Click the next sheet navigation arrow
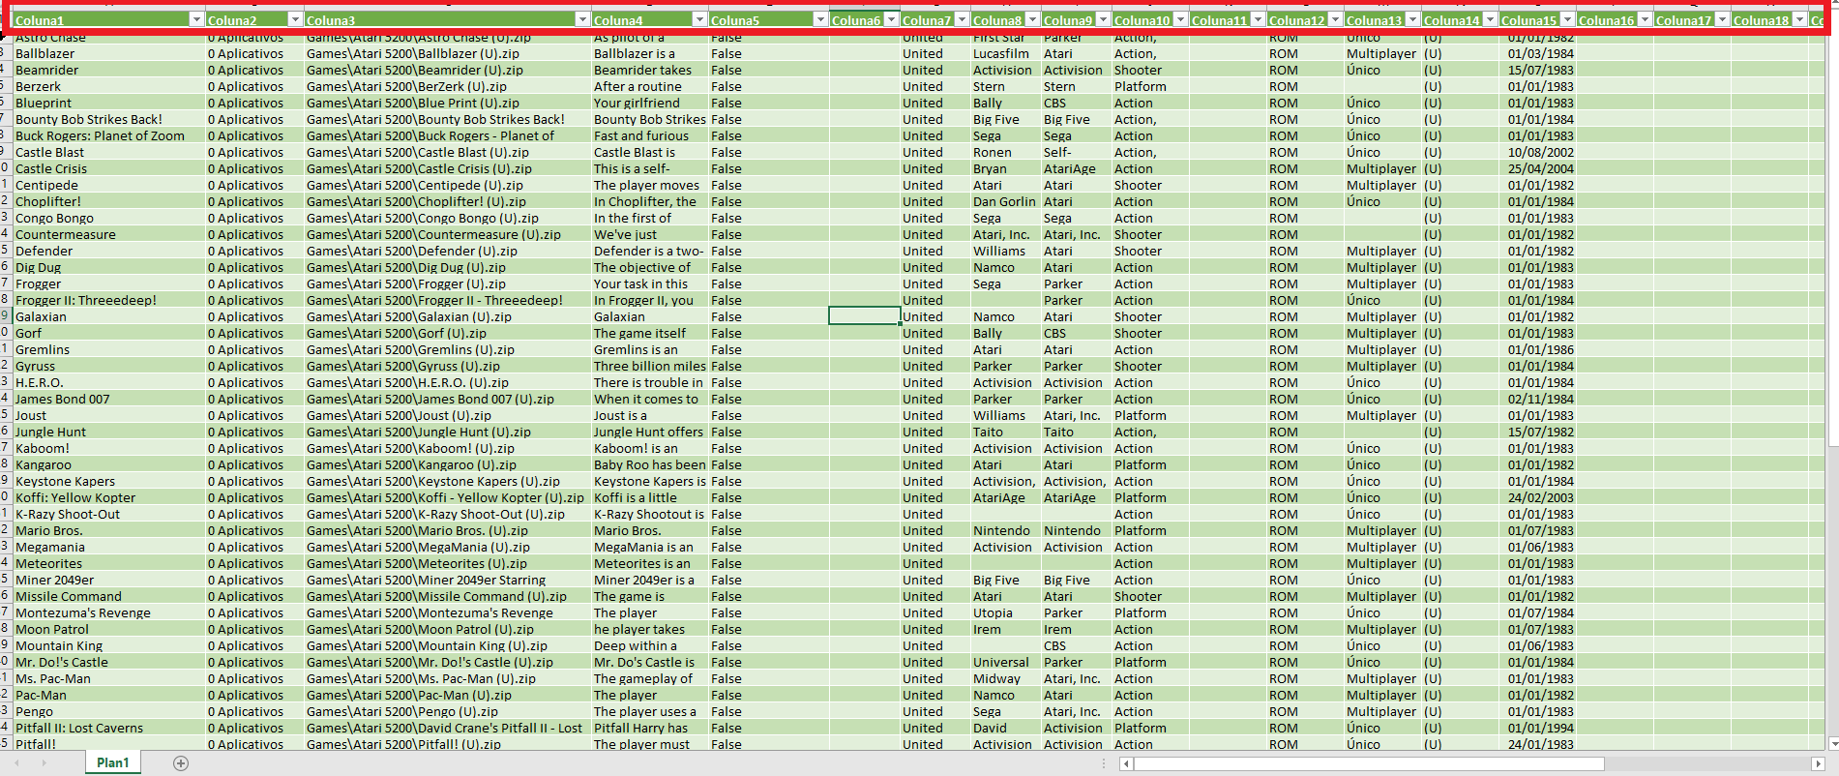Viewport: 1839px width, 776px height. pos(44,763)
